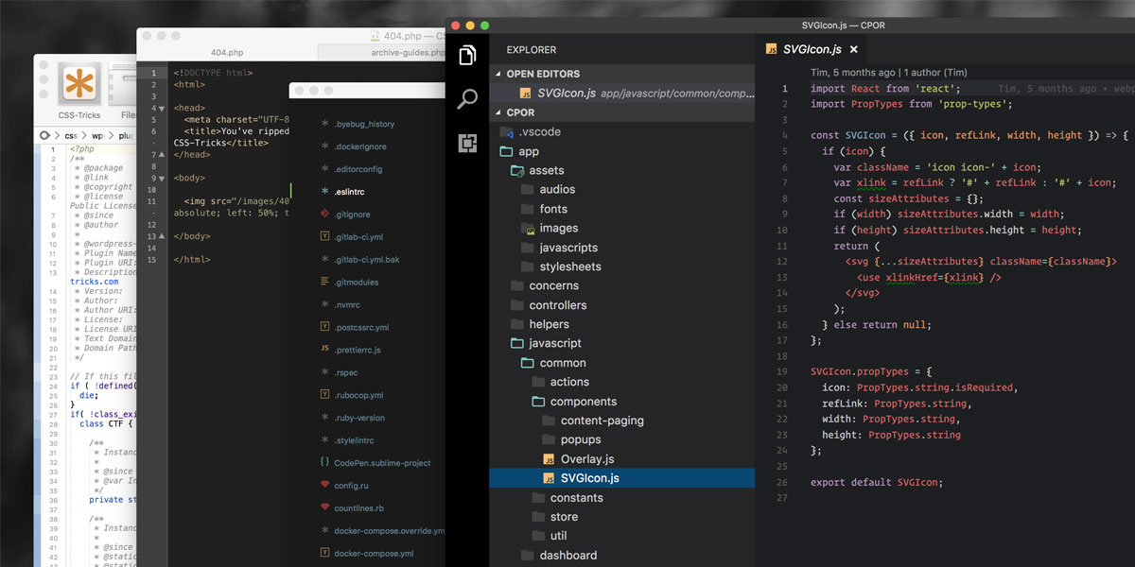Click the 'export default SVGIcon' code line
The height and width of the screenshot is (567, 1135).
click(876, 483)
